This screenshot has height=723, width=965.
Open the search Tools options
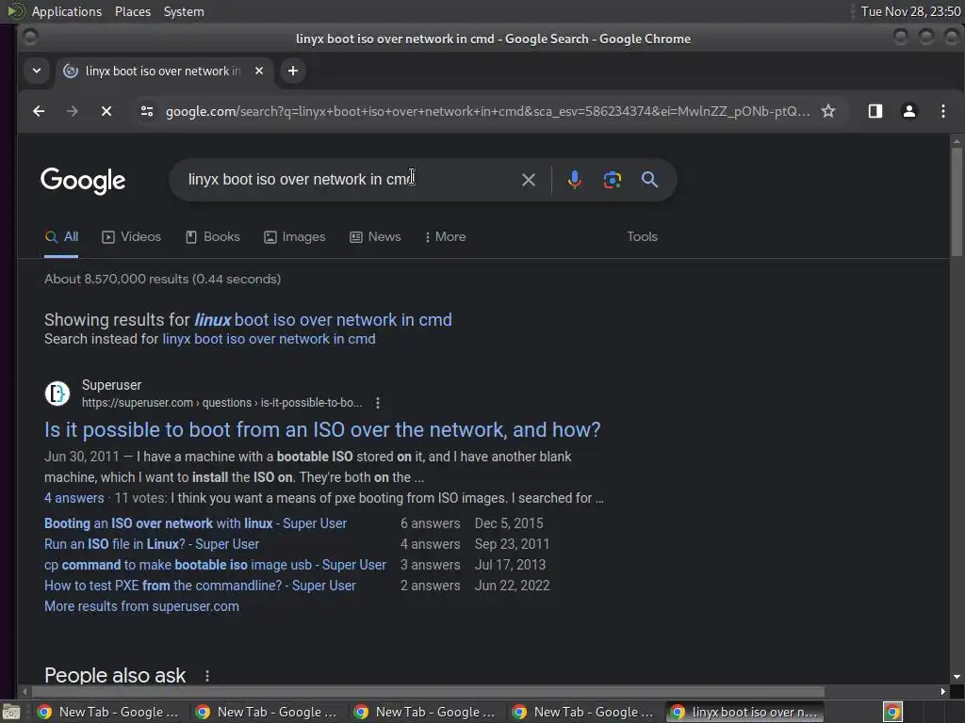642,236
